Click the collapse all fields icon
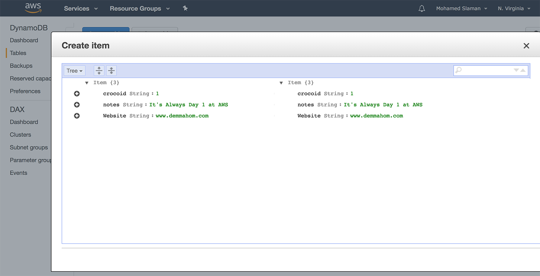This screenshot has height=276, width=540. [x=112, y=70]
